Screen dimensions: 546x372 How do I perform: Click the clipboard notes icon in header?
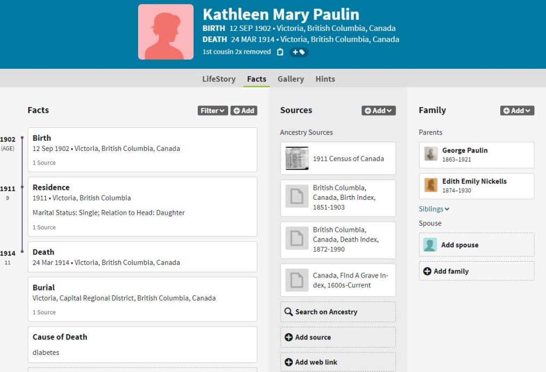click(280, 52)
